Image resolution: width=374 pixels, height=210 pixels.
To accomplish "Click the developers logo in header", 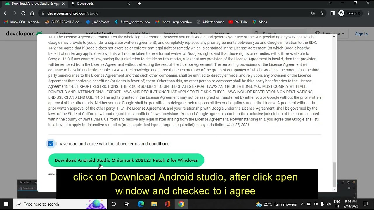I will coord(24,34).
